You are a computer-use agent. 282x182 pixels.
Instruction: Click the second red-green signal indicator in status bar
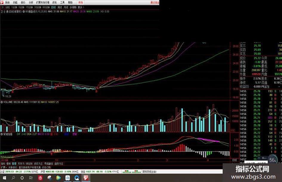click(x=137, y=172)
